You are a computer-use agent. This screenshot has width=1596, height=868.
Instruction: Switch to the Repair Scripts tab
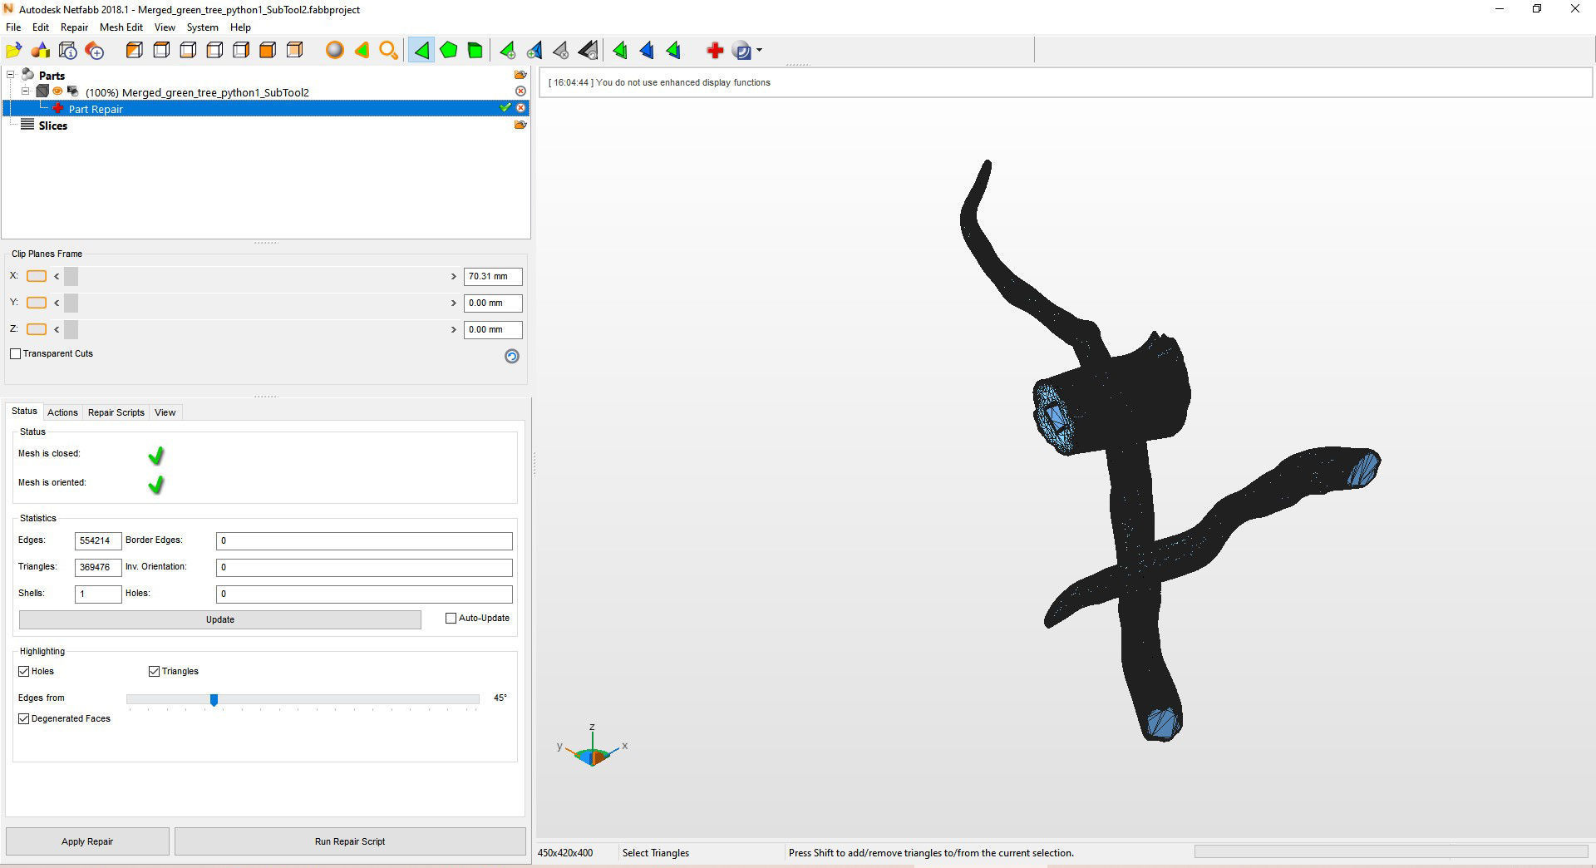pos(116,412)
